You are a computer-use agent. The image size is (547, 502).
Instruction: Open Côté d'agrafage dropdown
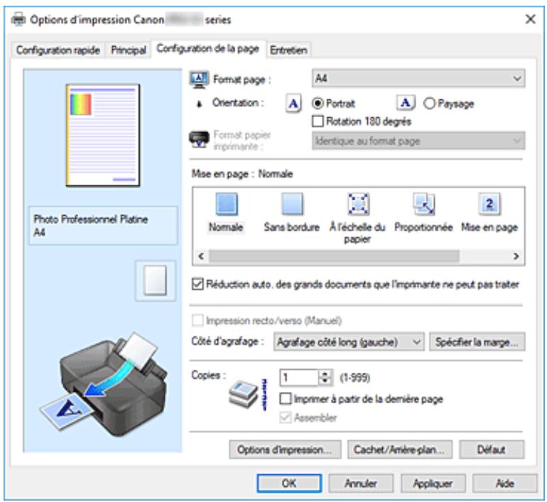(349, 342)
